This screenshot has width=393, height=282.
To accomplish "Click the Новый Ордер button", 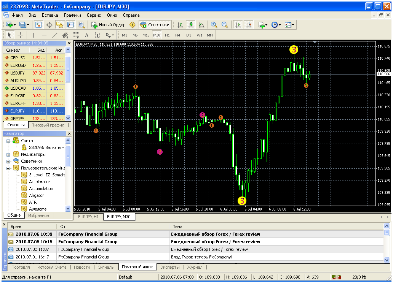I will point(109,25).
